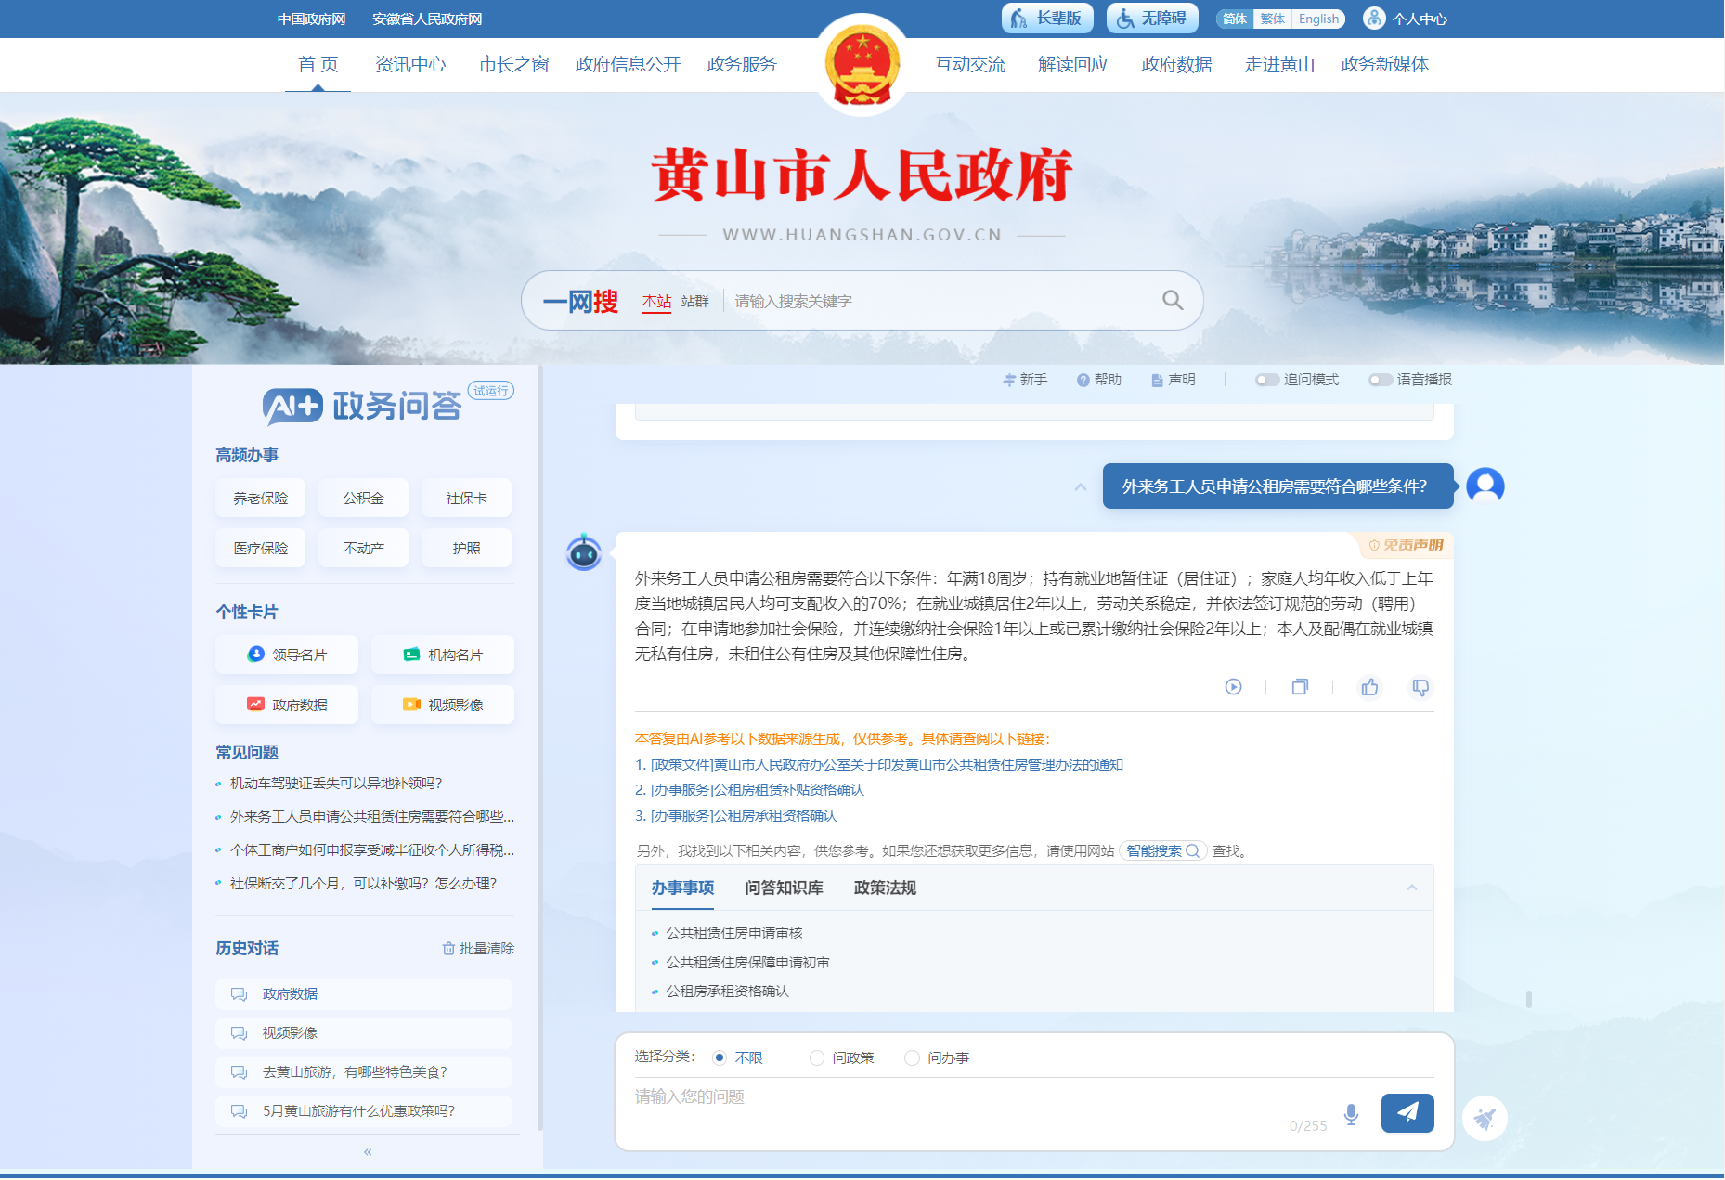Open 社保断交了几个月 common question
Viewport: 1725px width, 1180px height.
pos(363,883)
